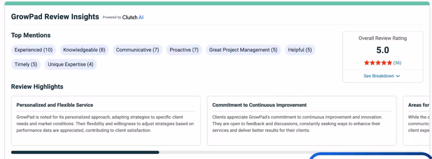Select the Knowledgeable (8) mention tag
Screen dimensions: 432x159
[x=84, y=50]
